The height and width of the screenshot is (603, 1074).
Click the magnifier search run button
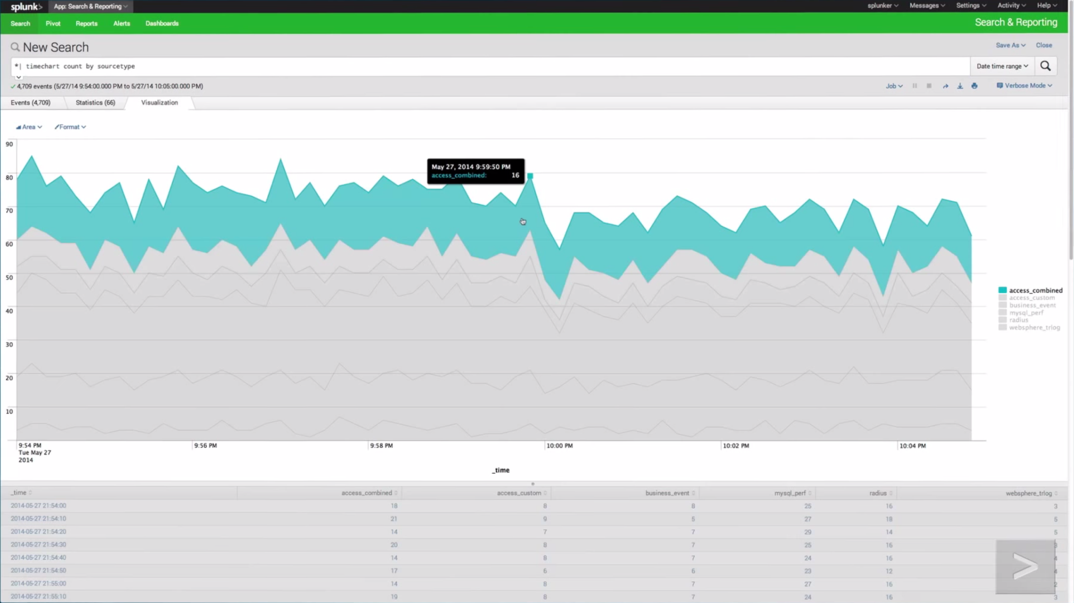click(x=1045, y=66)
